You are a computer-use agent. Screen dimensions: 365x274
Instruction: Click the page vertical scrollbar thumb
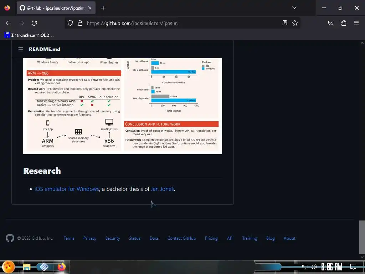click(x=362, y=237)
